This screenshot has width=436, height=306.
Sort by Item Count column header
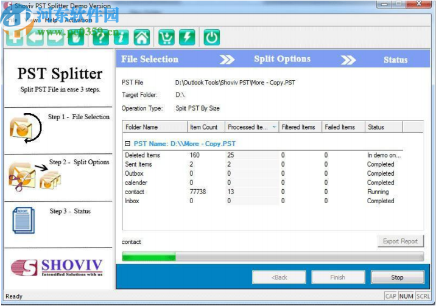(x=206, y=127)
